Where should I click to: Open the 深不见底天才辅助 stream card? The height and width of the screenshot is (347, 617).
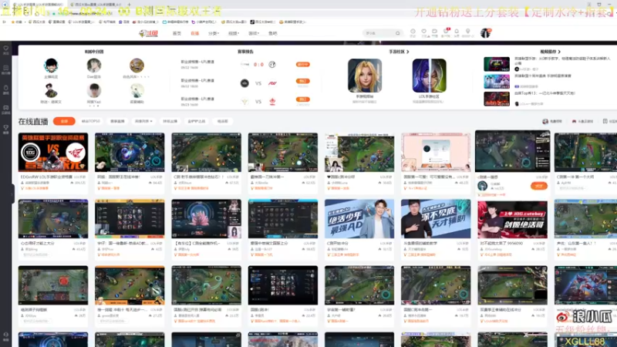436,219
